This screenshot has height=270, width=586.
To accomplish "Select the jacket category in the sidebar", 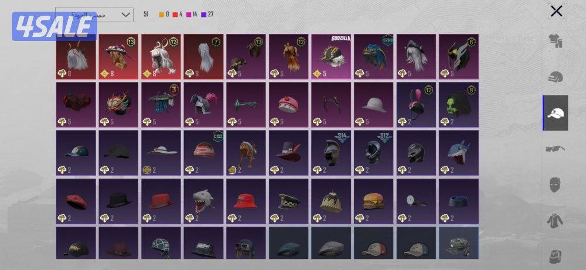I will click(x=556, y=220).
